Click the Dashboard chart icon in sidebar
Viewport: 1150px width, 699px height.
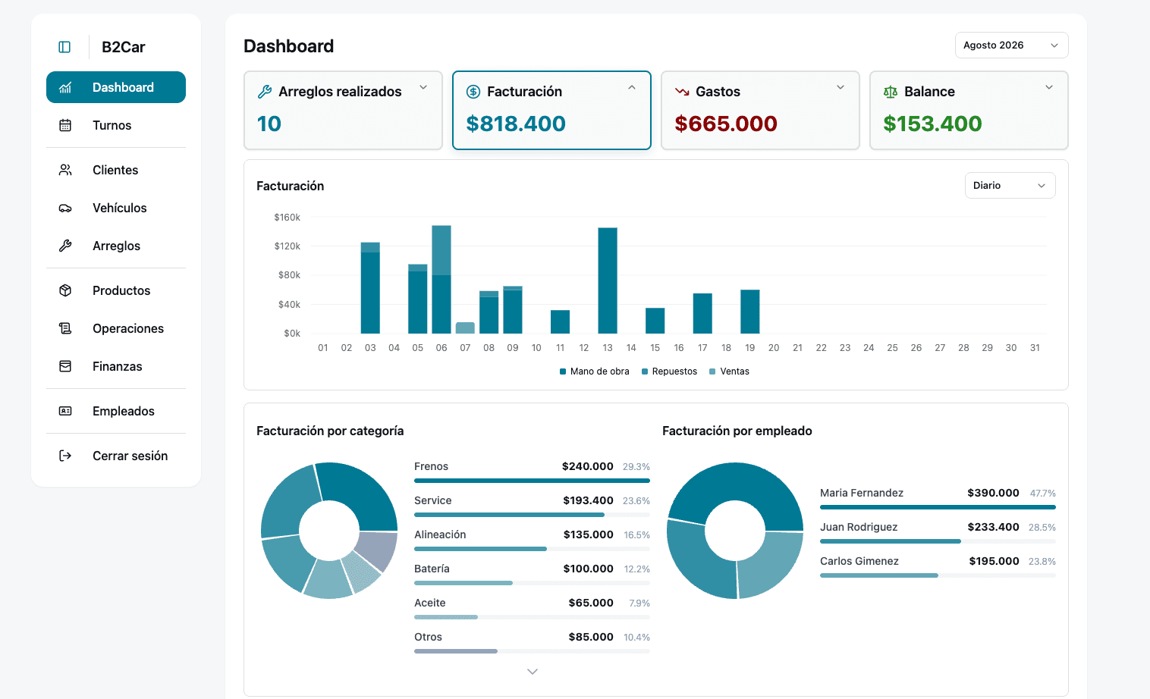65,87
